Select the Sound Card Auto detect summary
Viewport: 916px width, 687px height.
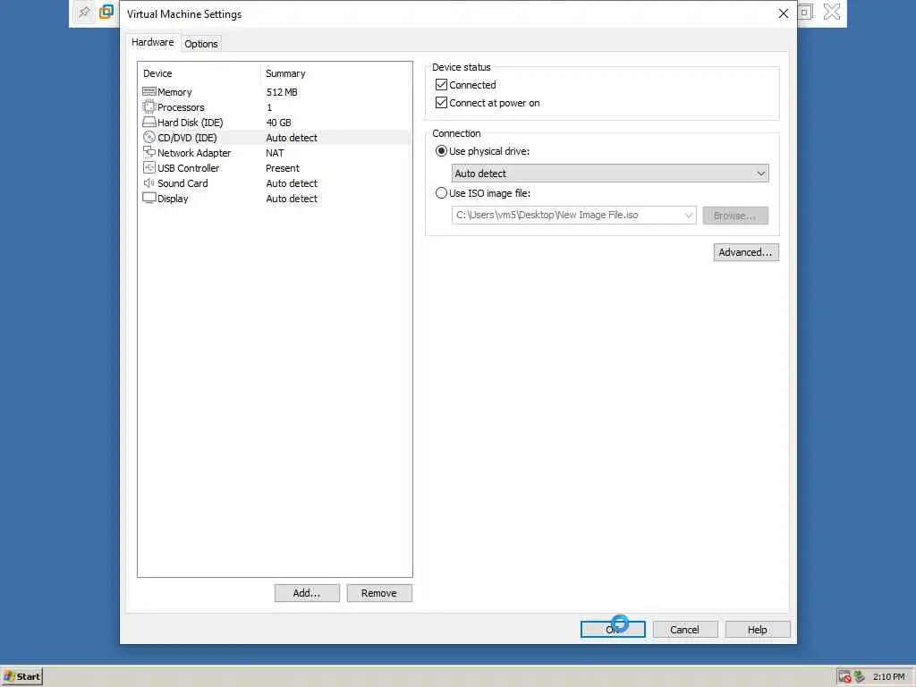(292, 182)
